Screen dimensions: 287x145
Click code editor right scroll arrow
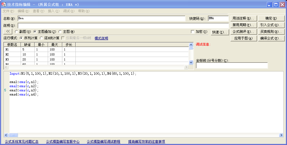[x=281, y=135]
